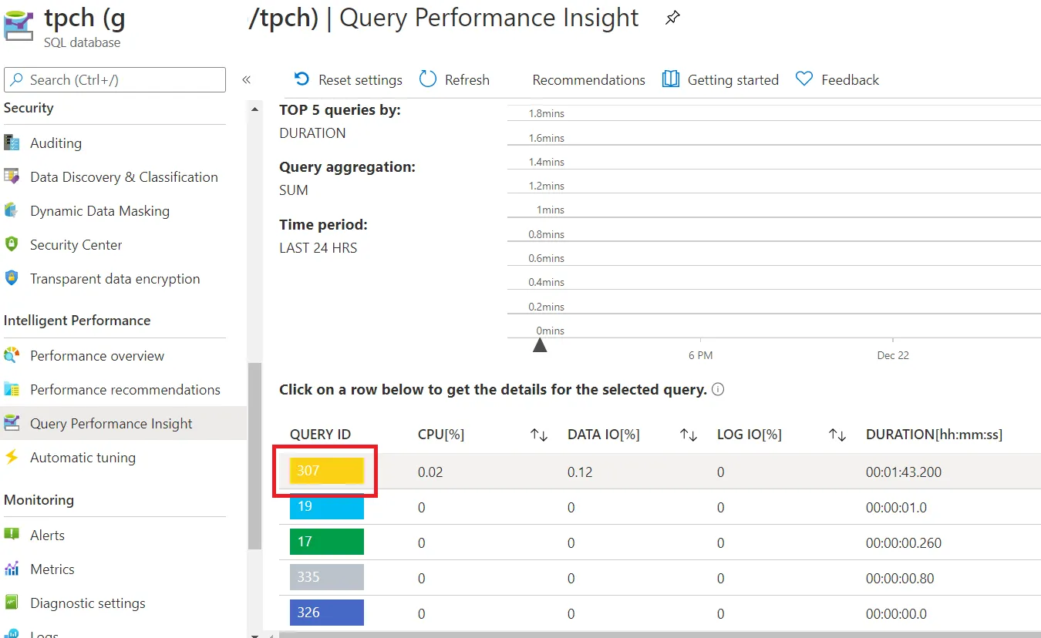Viewport: 1041px width, 638px height.
Task: Select gray query ID 335 swatch
Action: pyautogui.click(x=327, y=577)
